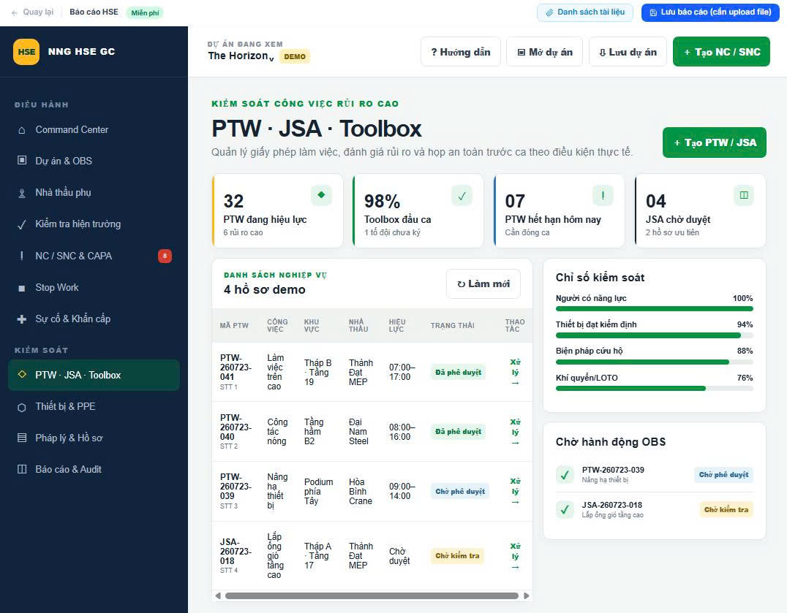The width and height of the screenshot is (787, 613).
Task: Click the diamond icon on the PTW đang hiệu lực card
Action: (321, 195)
